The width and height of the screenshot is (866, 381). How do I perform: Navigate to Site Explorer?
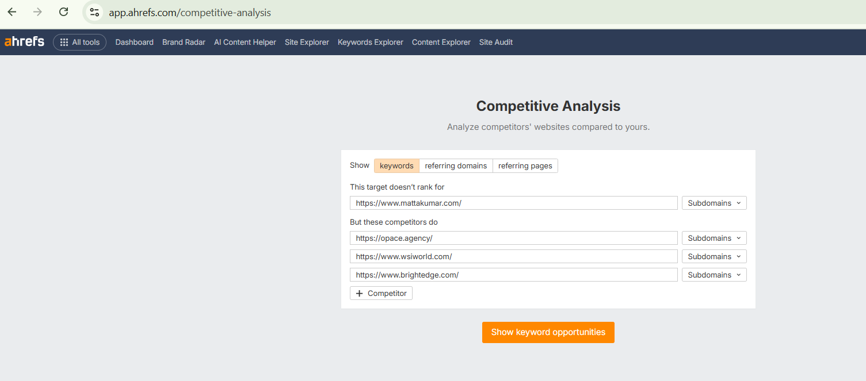pyautogui.click(x=307, y=42)
